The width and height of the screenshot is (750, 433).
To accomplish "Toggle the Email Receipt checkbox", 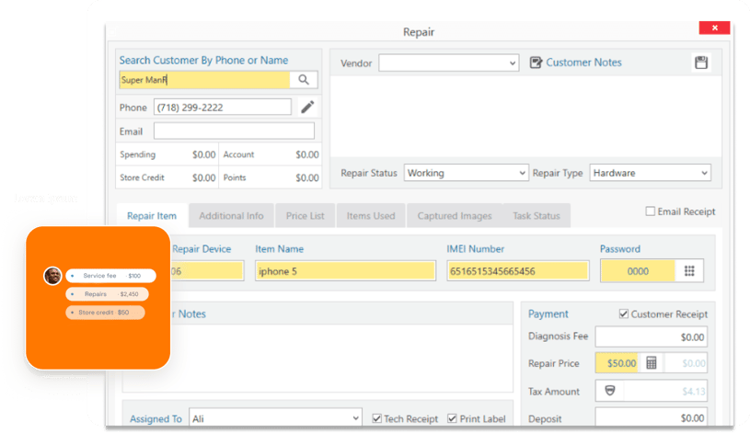I will [x=652, y=211].
